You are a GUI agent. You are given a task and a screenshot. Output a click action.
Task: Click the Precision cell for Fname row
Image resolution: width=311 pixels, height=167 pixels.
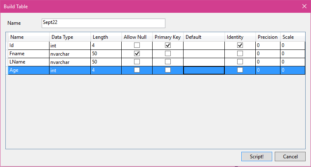(268, 54)
